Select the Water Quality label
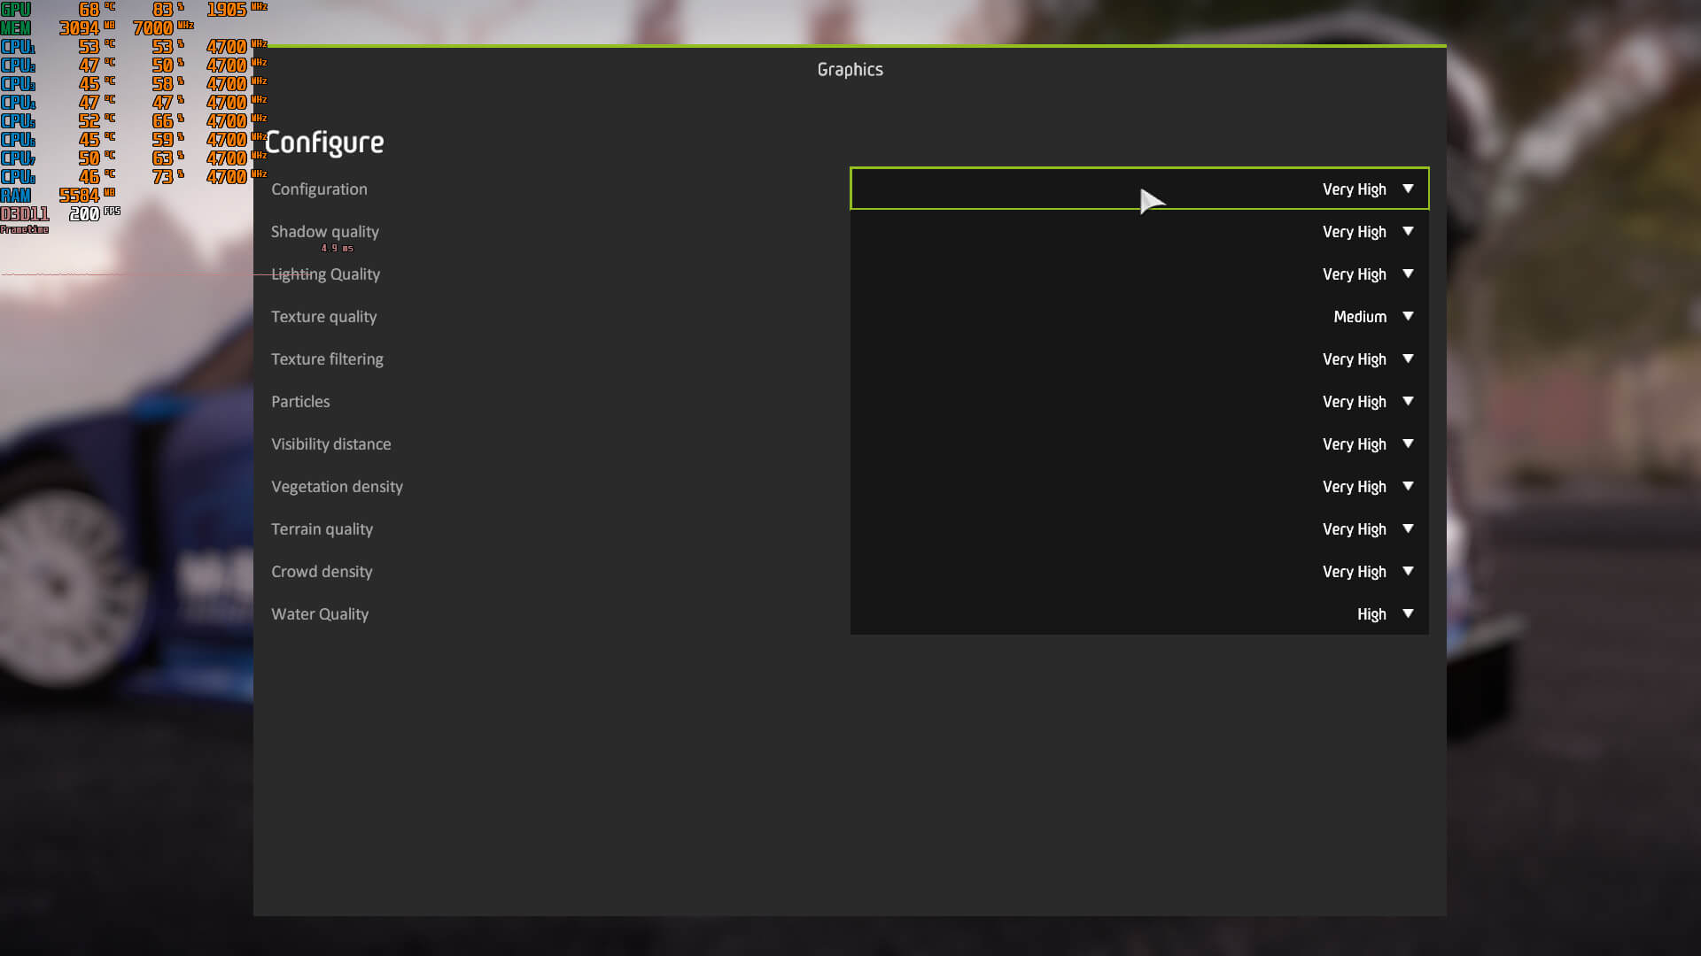Image resolution: width=1701 pixels, height=956 pixels. (x=319, y=614)
